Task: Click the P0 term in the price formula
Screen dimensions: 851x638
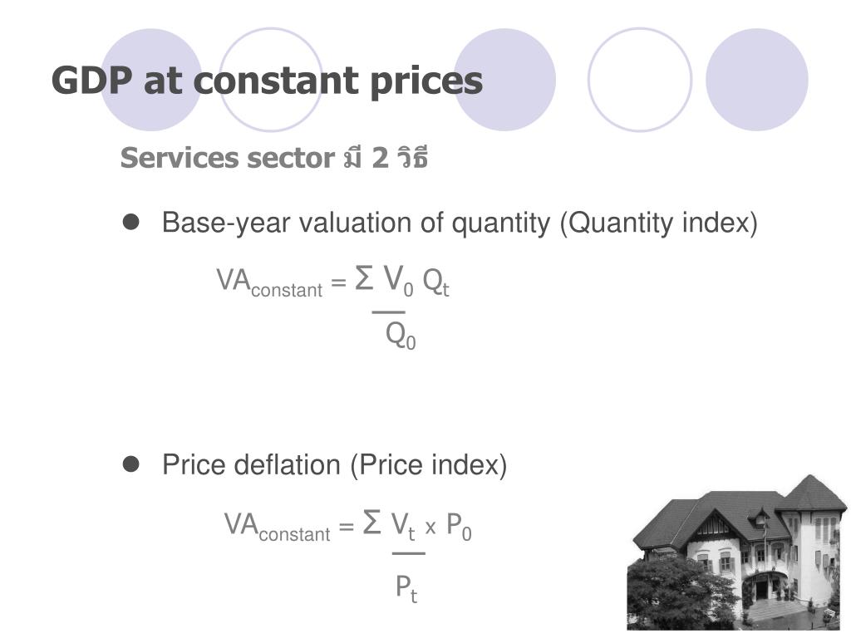Action: [459, 526]
